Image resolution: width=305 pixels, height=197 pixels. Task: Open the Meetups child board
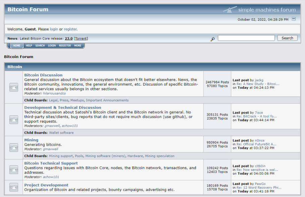point(77,101)
